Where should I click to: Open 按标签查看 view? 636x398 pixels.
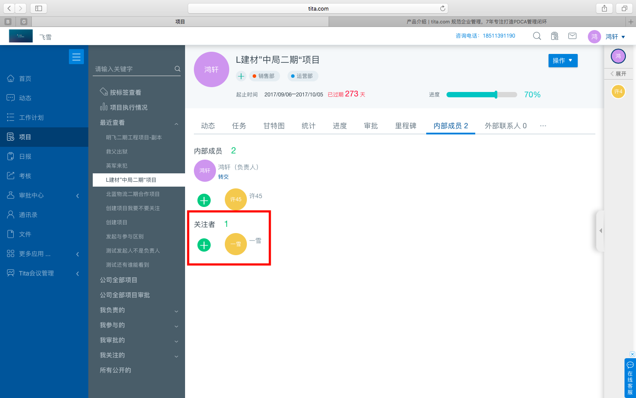(125, 92)
